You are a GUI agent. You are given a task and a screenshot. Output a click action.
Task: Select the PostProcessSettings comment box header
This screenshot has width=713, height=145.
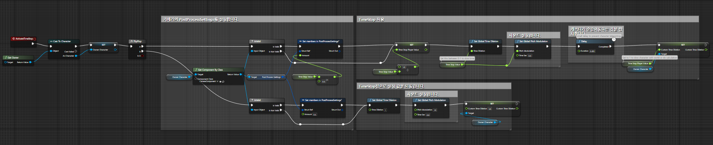tap(257, 19)
